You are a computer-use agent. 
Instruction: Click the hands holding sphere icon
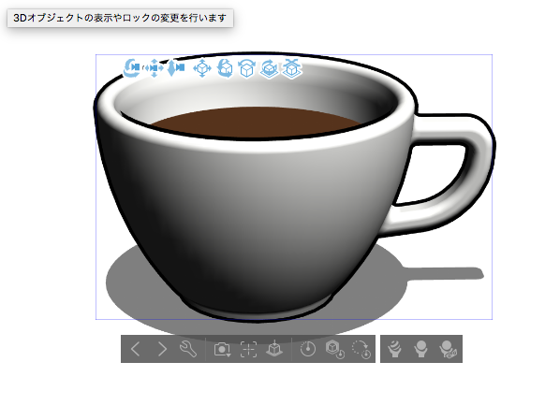[x=421, y=349]
